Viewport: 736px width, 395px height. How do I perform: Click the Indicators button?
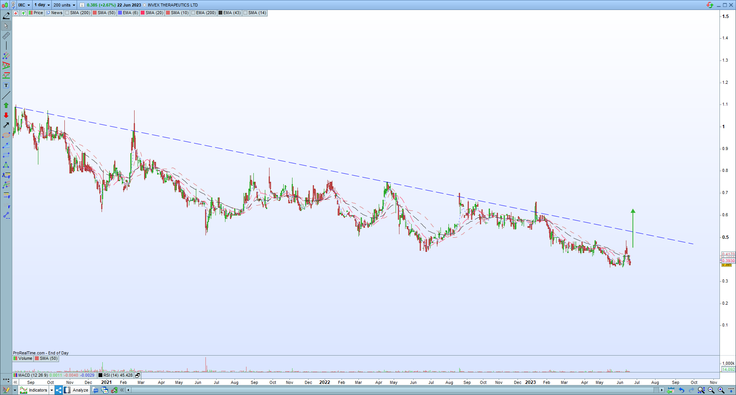[34, 390]
